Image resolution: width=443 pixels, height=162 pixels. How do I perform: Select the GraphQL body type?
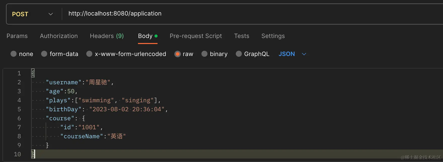coord(239,54)
